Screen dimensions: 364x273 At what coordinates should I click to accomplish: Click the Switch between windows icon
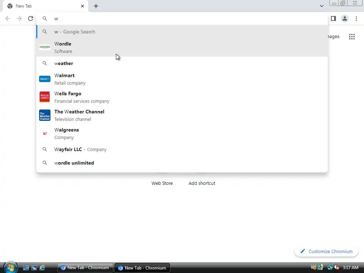pos(34,268)
